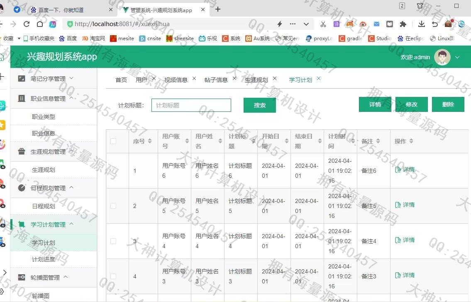Viewport: 471px width, 302px height.
Task: Check the row 3 checkbox (用户账号4)
Action: pyautogui.click(x=113, y=241)
